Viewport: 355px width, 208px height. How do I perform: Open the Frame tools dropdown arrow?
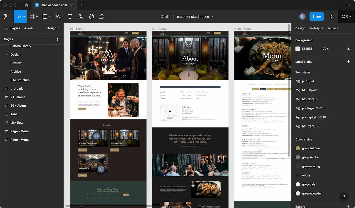37,17
